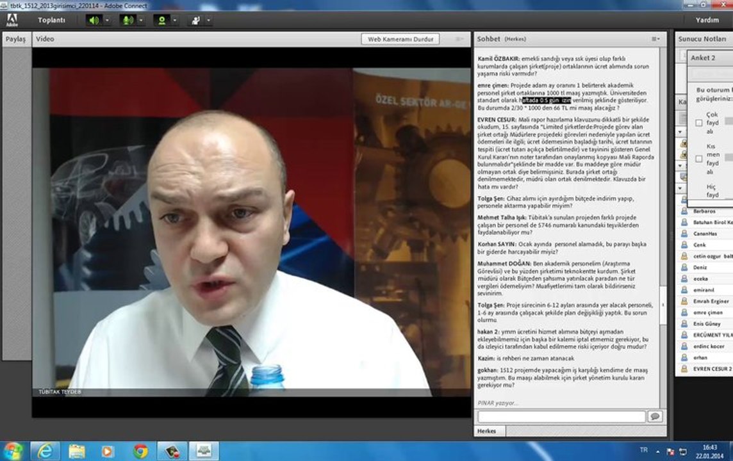
Task: Open the Video pod options menu icon
Action: point(459,39)
